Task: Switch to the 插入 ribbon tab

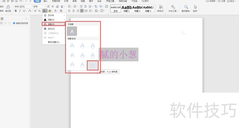Action: 45,1
